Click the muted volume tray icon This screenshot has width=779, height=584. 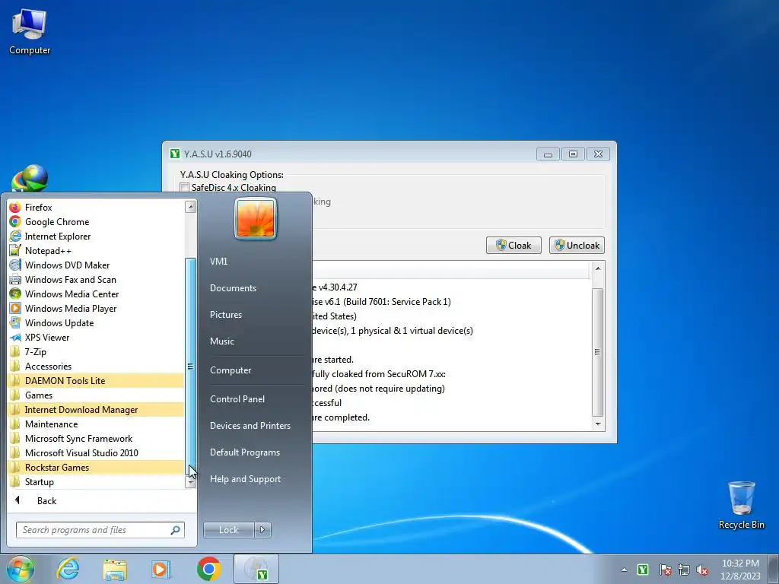(x=702, y=570)
